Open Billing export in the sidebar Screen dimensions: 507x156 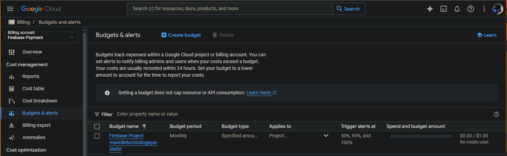(x=36, y=125)
